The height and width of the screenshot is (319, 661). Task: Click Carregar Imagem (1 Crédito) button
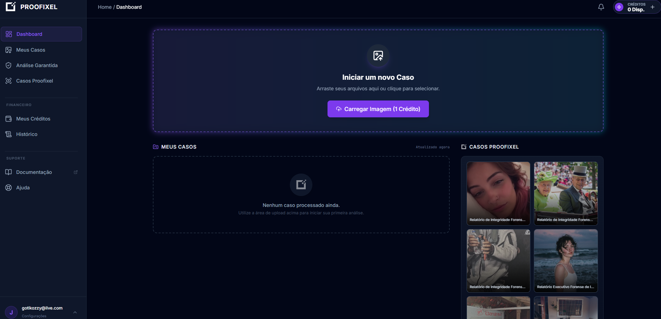[378, 109]
